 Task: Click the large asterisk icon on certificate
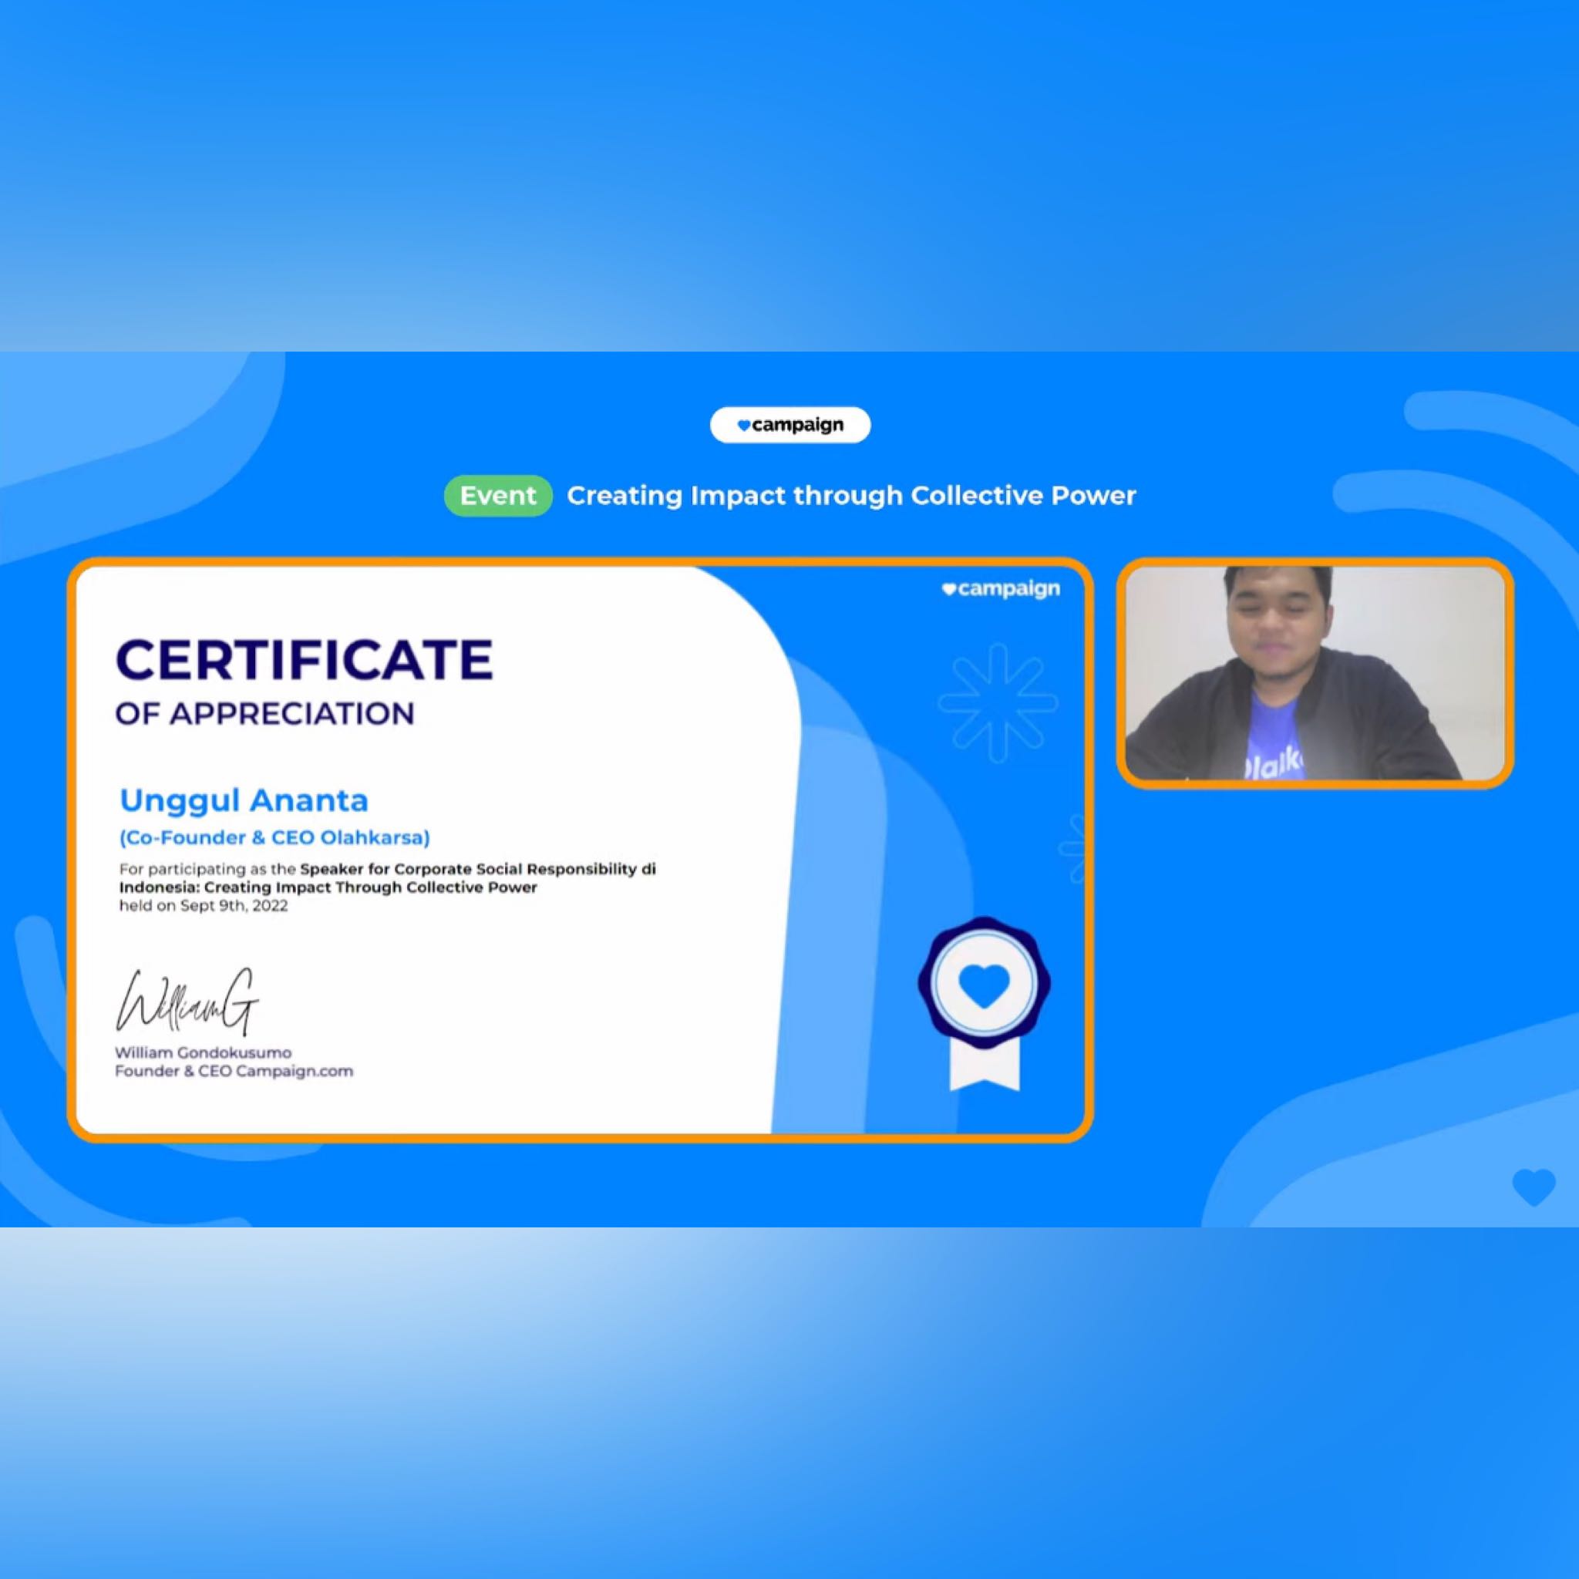tap(998, 703)
